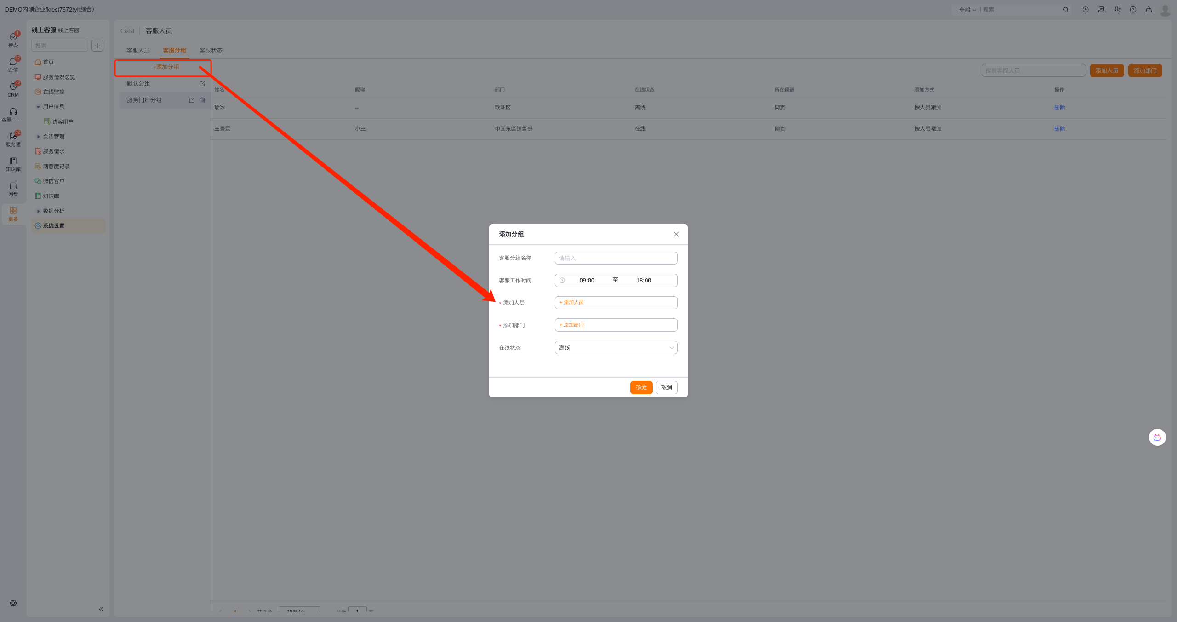Screen dimensions: 1177x622
Task: Edit 服务门户分组 with its pencil icon
Action: coord(192,100)
